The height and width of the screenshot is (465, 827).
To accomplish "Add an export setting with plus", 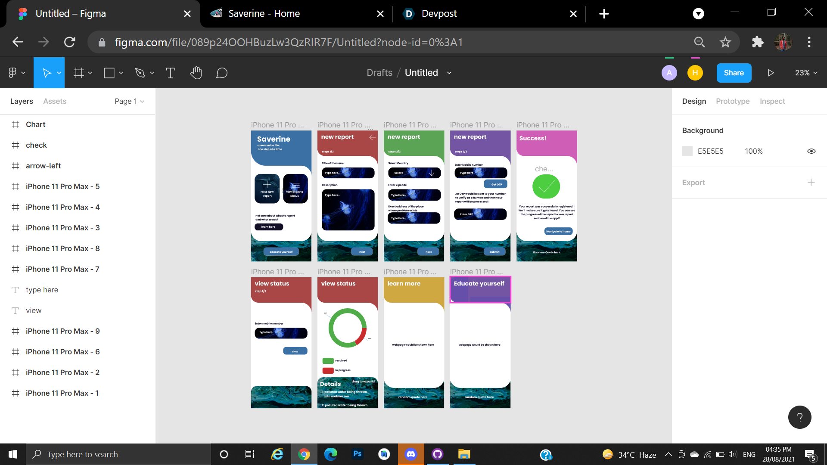I will (x=811, y=182).
